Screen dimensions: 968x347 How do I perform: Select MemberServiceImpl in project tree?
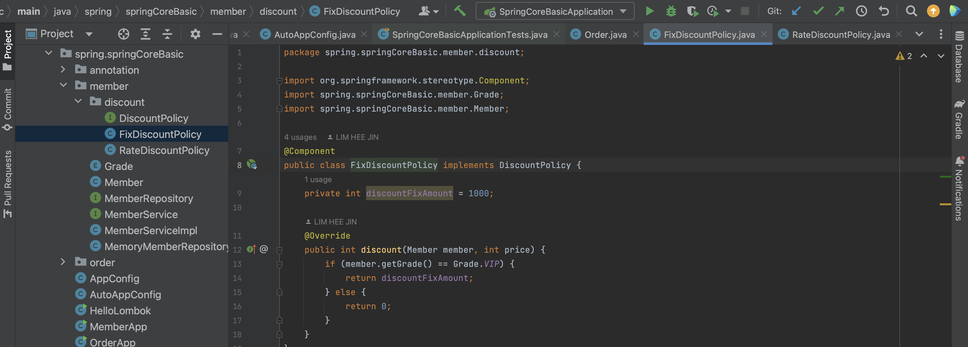point(151,230)
